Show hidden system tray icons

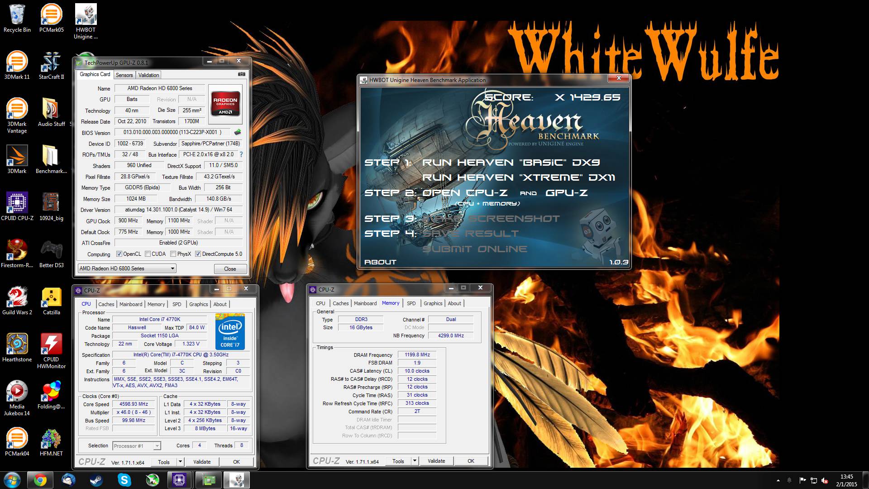click(x=778, y=480)
